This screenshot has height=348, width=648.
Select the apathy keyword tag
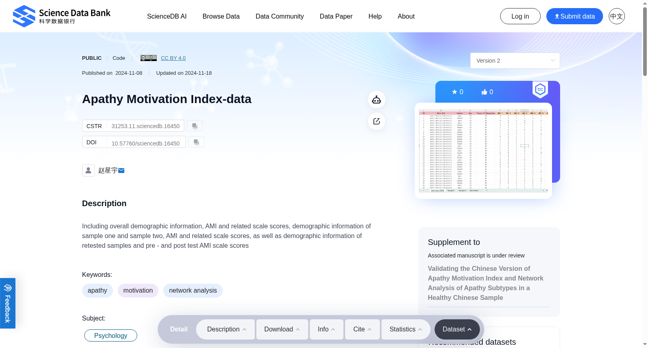[x=97, y=291]
